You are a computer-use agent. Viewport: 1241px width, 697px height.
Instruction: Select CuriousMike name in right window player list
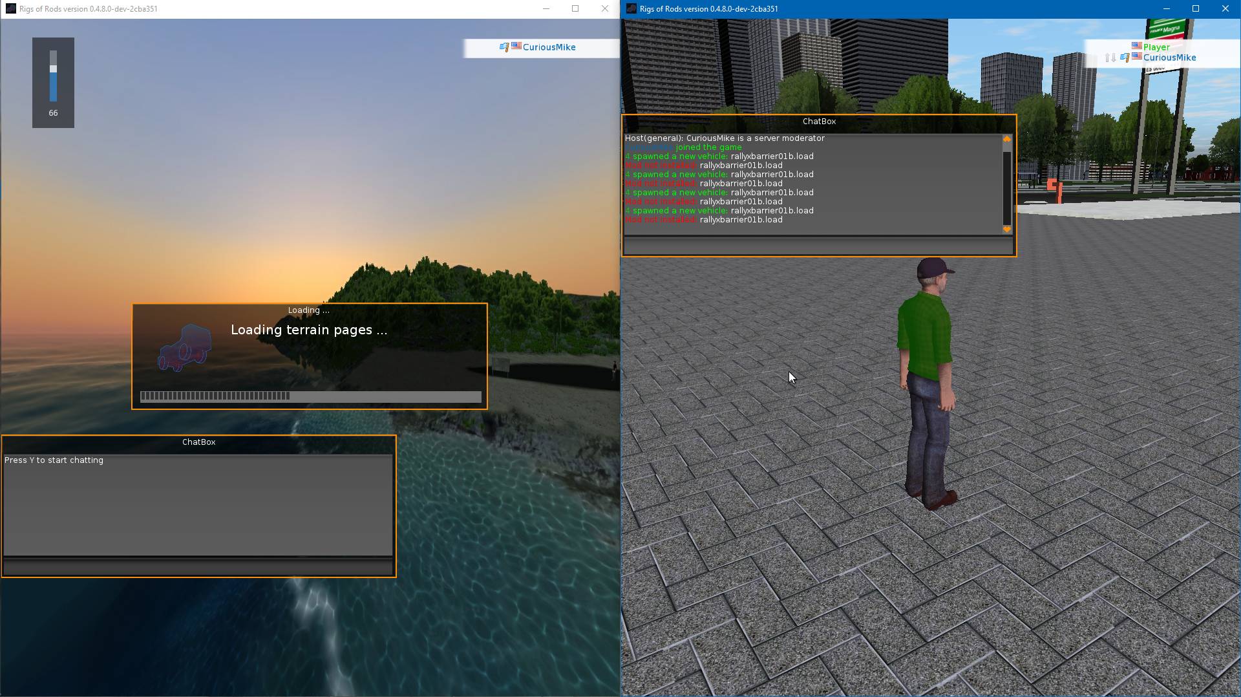(1169, 58)
